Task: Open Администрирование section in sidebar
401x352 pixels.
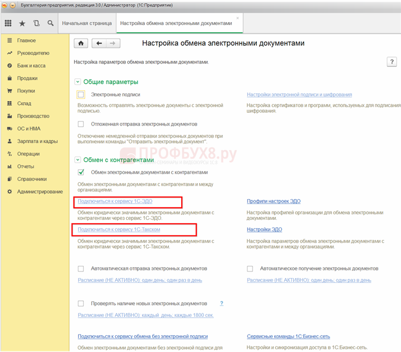Action: (40, 192)
